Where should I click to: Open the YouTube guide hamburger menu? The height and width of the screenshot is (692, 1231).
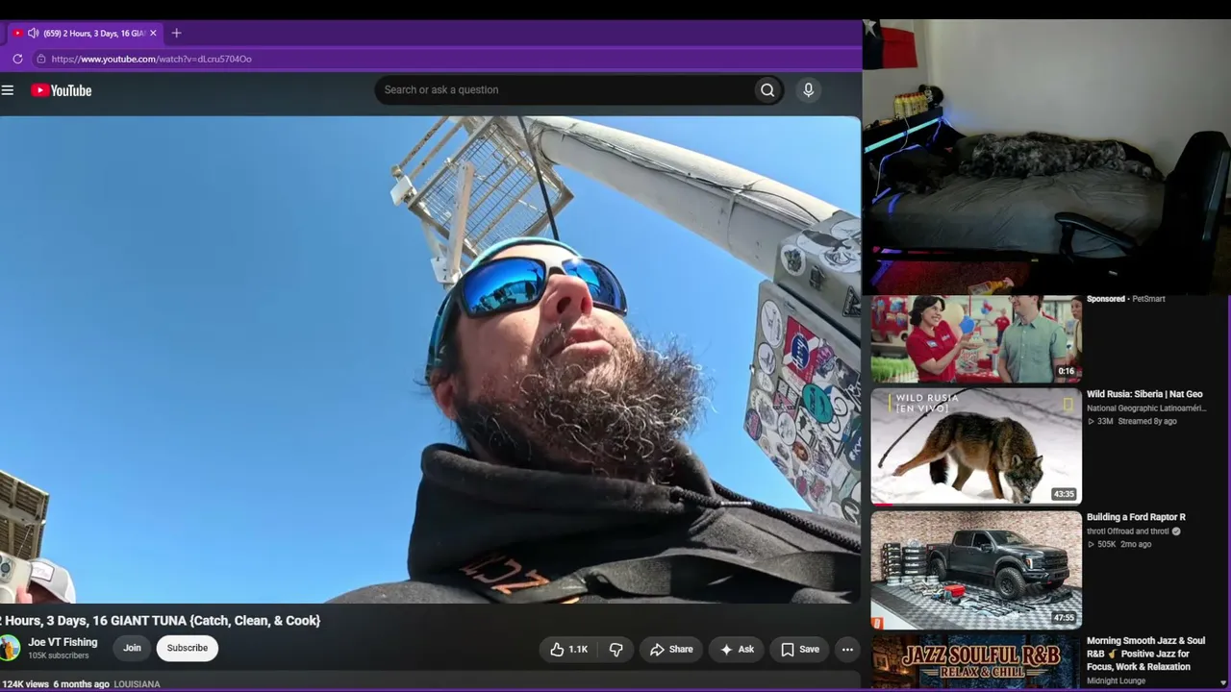8,90
